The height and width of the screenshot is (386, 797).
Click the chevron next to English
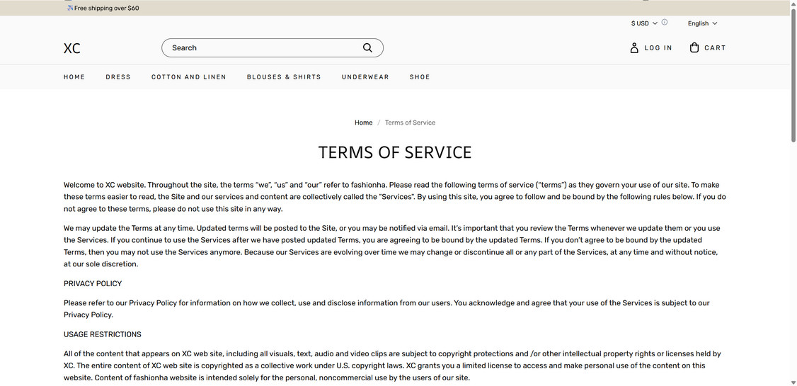click(x=715, y=23)
